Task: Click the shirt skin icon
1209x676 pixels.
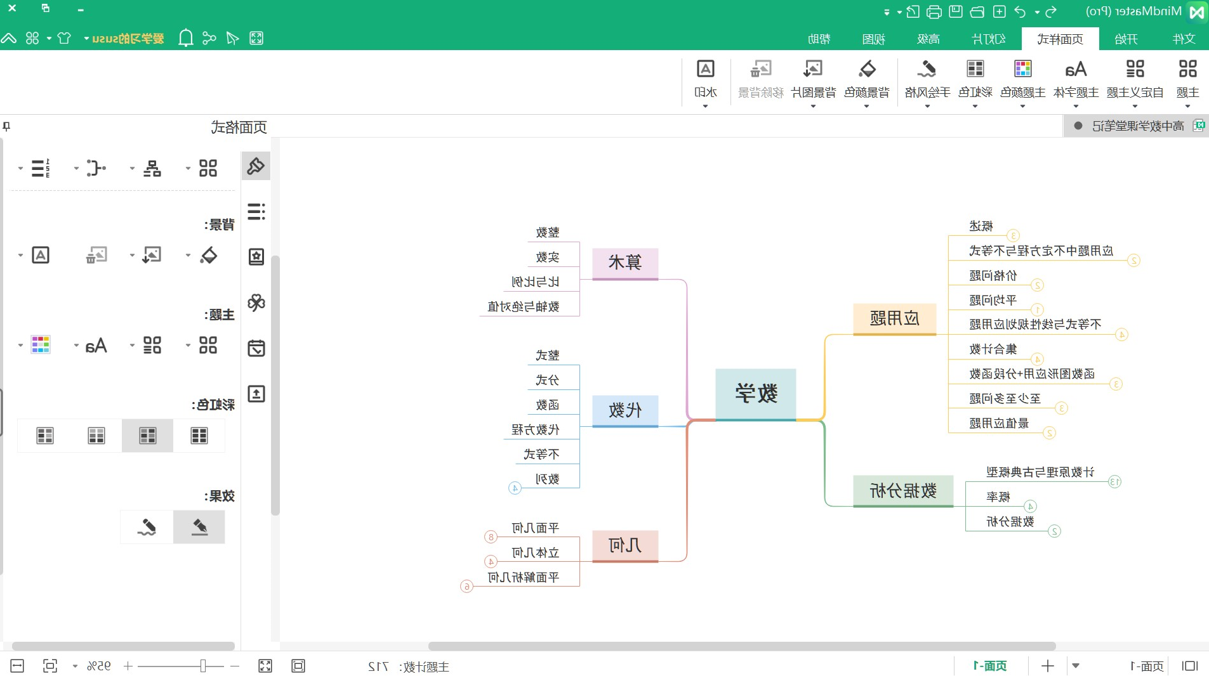Action: point(63,38)
